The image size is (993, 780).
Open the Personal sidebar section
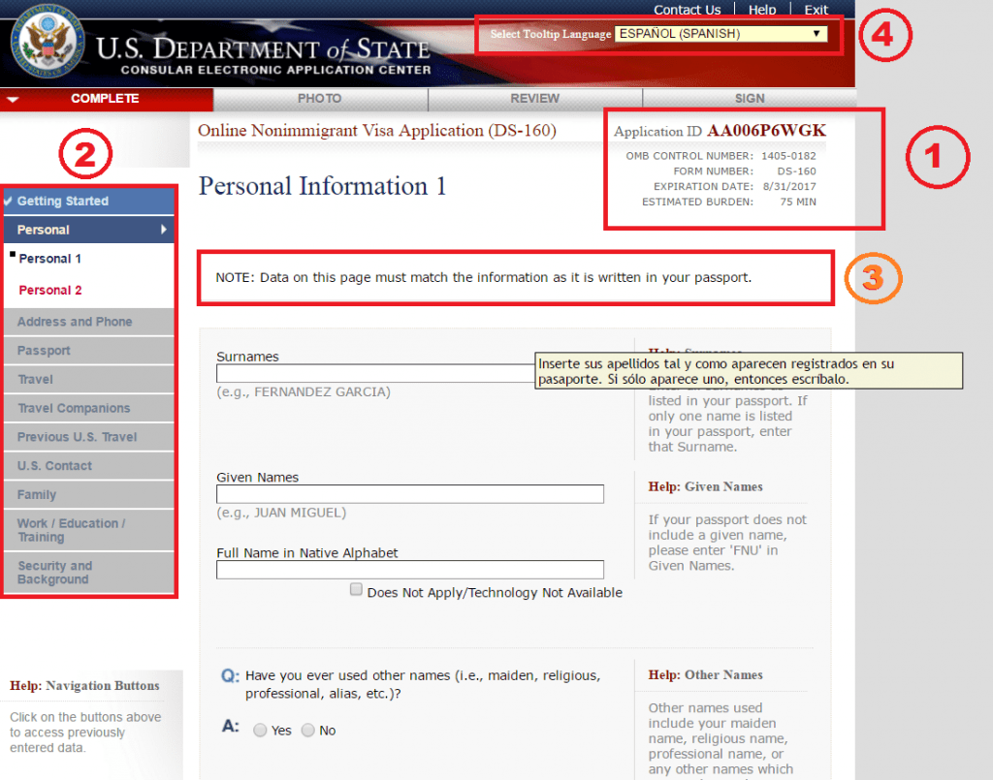[x=88, y=230]
